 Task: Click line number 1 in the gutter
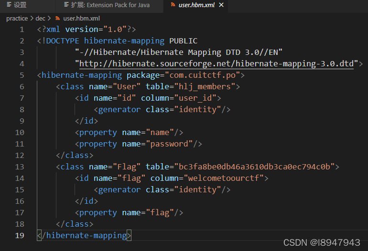coord(22,29)
